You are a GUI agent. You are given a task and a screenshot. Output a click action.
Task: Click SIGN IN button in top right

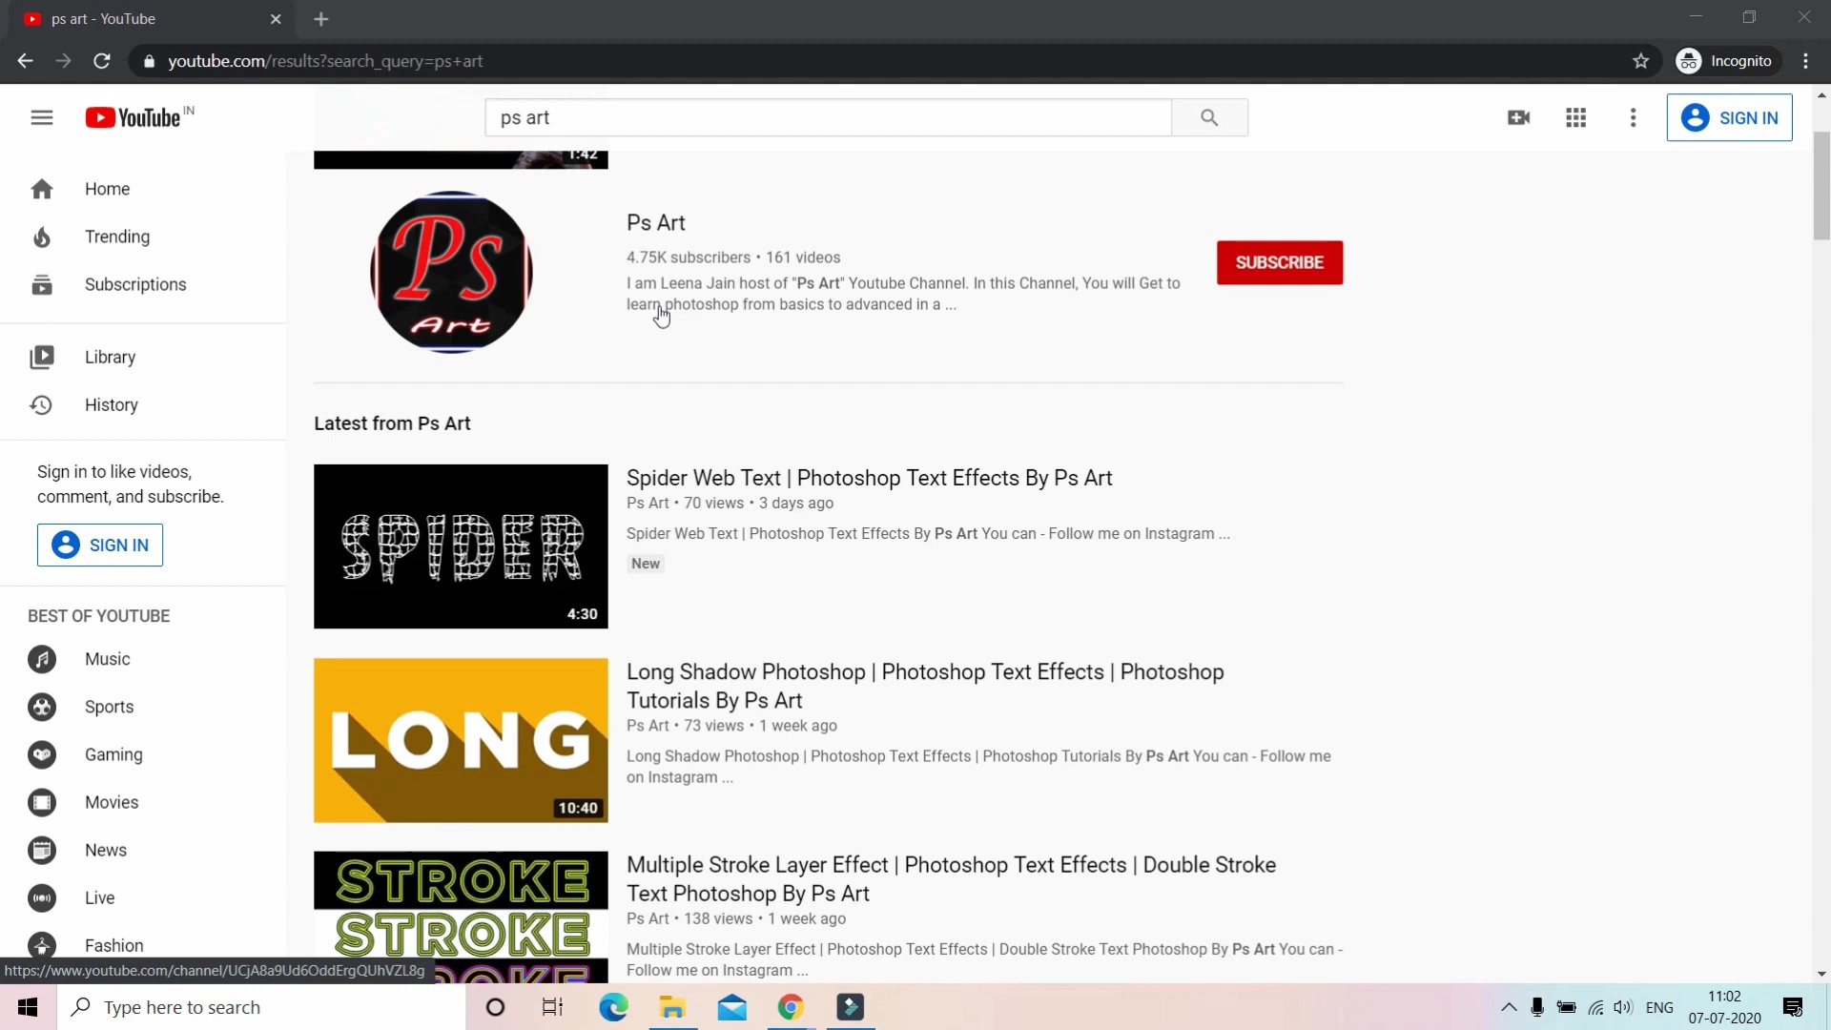(1729, 117)
